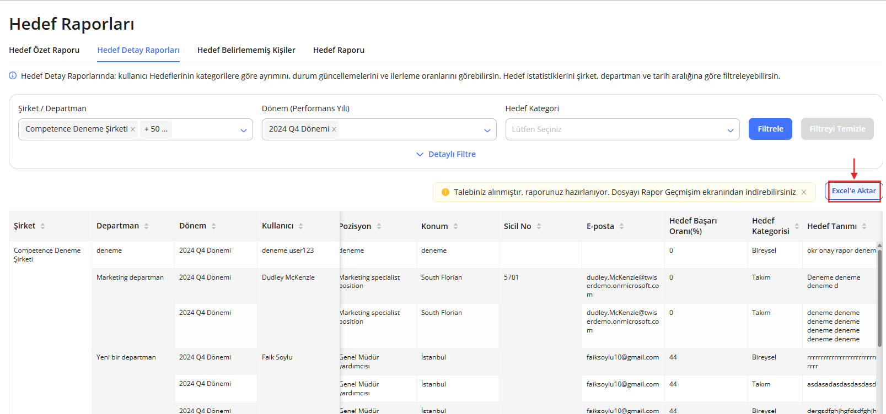Open the Şirket / Departman dropdown
The height and width of the screenshot is (414, 886).
point(243,130)
